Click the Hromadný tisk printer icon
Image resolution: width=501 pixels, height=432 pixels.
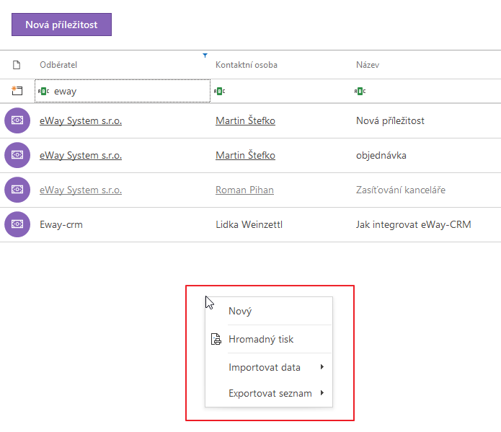pyautogui.click(x=216, y=339)
